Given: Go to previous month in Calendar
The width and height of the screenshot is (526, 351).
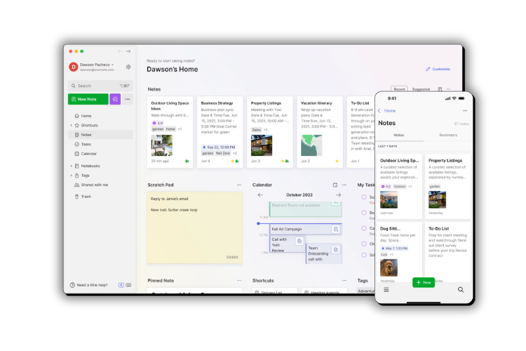Looking at the screenshot, I should click(260, 195).
